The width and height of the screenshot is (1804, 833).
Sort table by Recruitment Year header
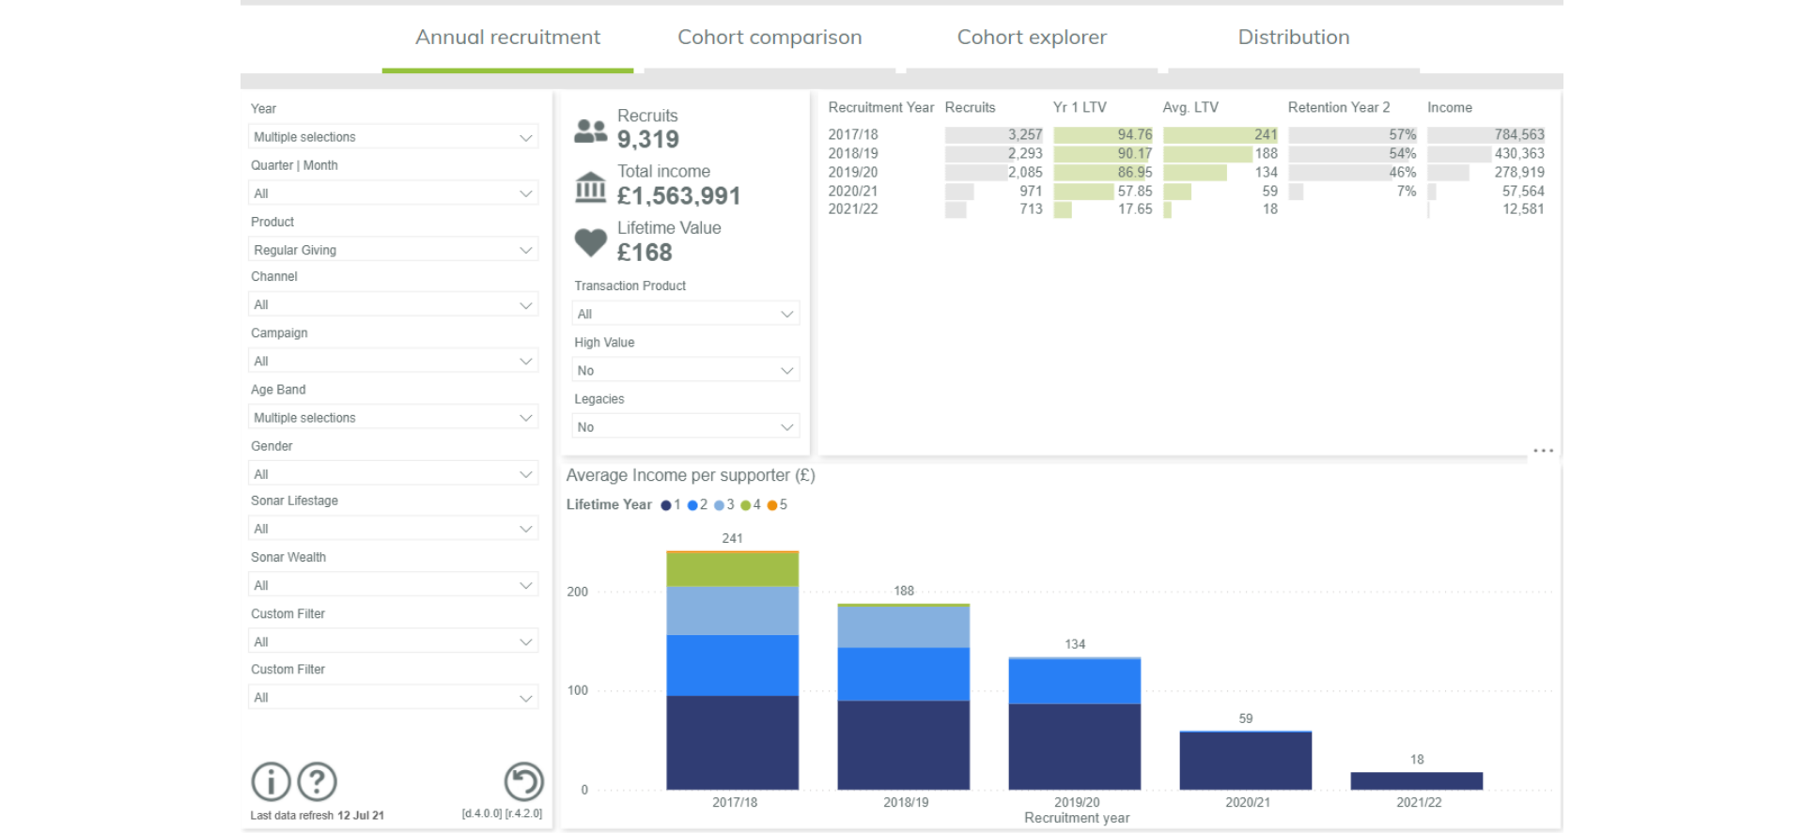[x=880, y=107]
